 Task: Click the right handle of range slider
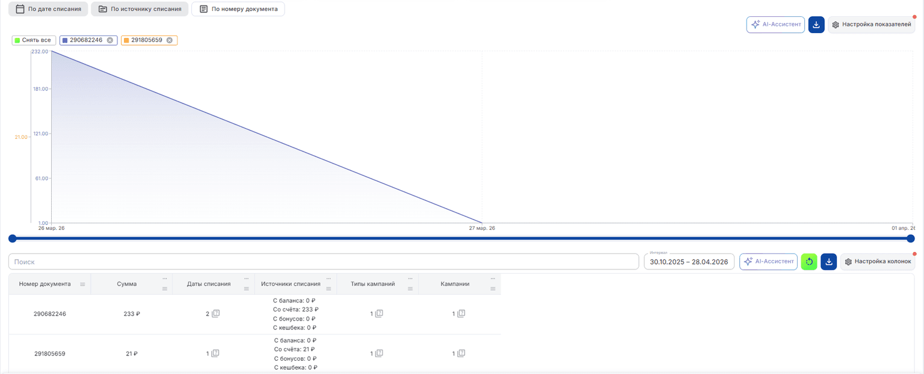pos(911,239)
